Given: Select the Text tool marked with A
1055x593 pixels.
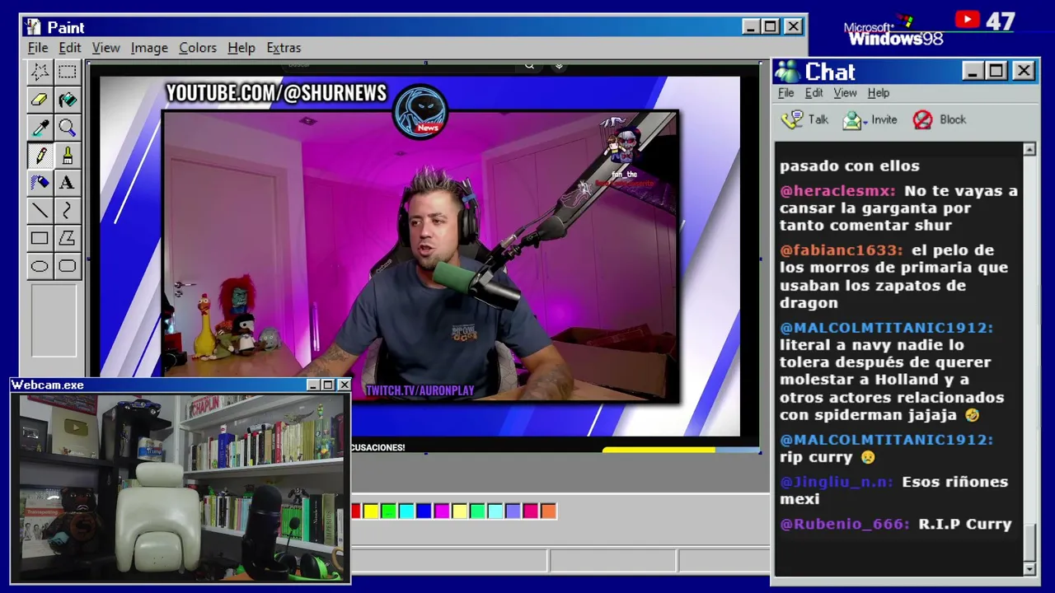Looking at the screenshot, I should (68, 183).
